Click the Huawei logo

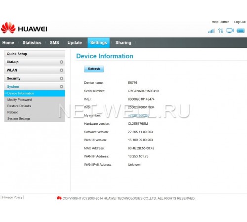click(x=24, y=28)
